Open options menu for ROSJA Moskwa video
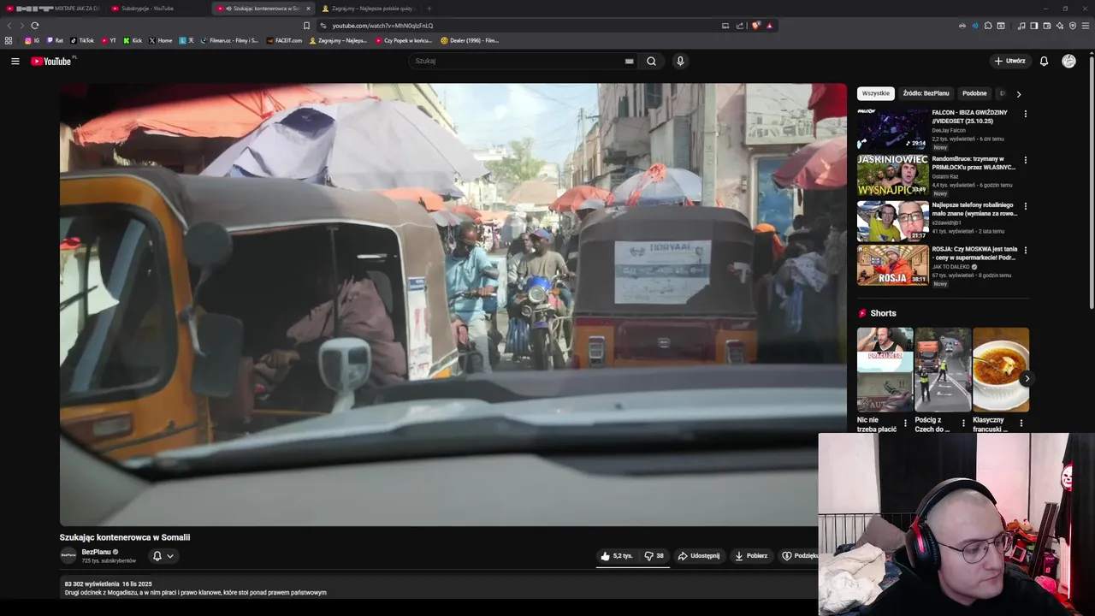The height and width of the screenshot is (616, 1095). (x=1025, y=251)
